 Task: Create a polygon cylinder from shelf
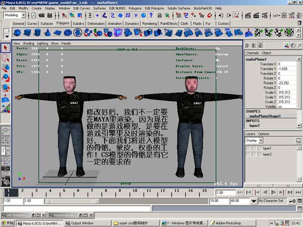(x=38, y=33)
